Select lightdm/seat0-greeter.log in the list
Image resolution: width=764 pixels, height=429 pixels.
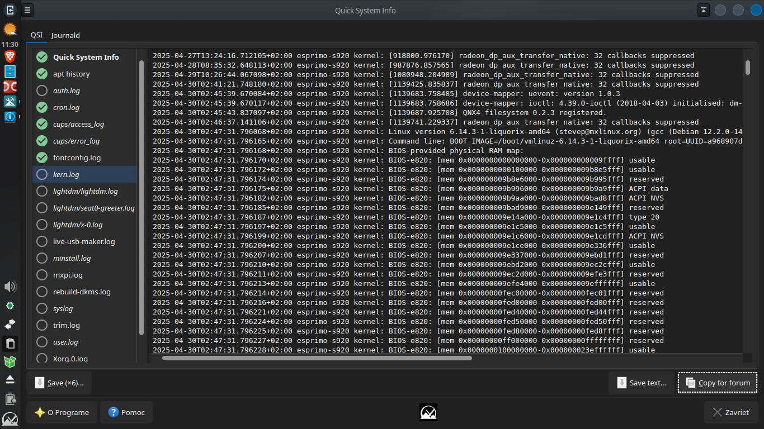84,208
